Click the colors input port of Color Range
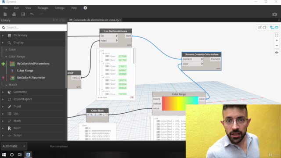281x158 pixels. (x=157, y=99)
